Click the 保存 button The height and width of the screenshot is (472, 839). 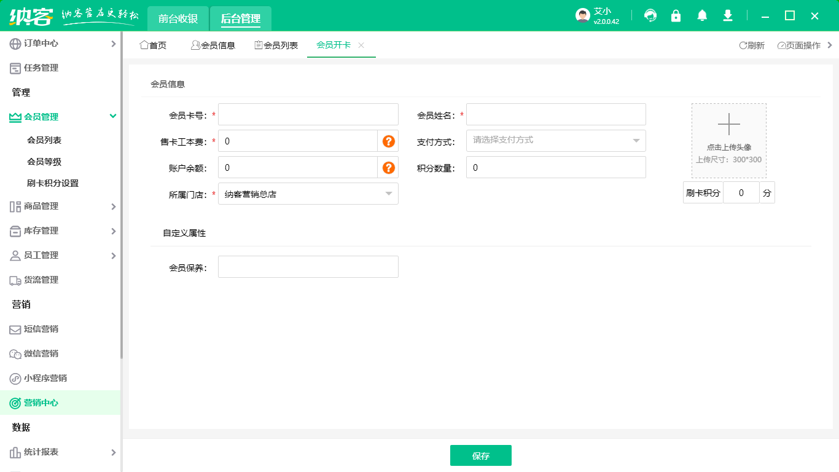[x=481, y=455]
